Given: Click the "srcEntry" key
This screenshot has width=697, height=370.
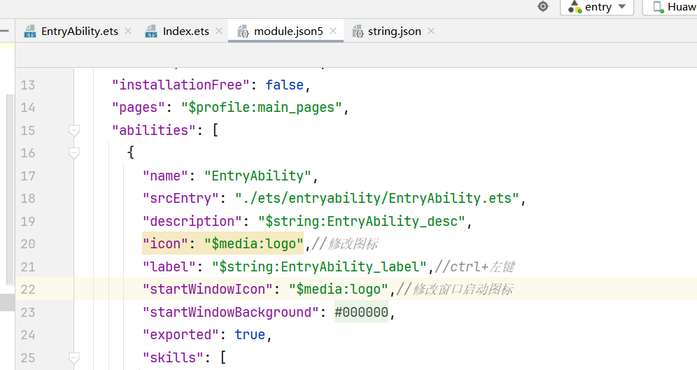Looking at the screenshot, I should 181,198.
